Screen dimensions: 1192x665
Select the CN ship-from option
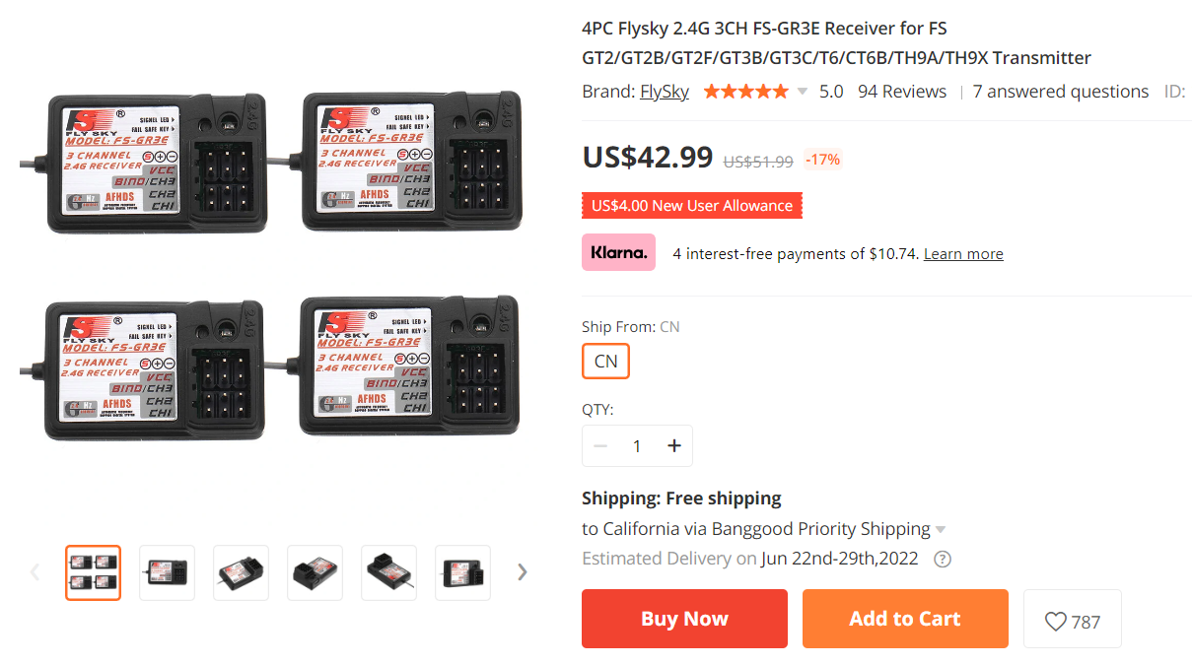(605, 362)
